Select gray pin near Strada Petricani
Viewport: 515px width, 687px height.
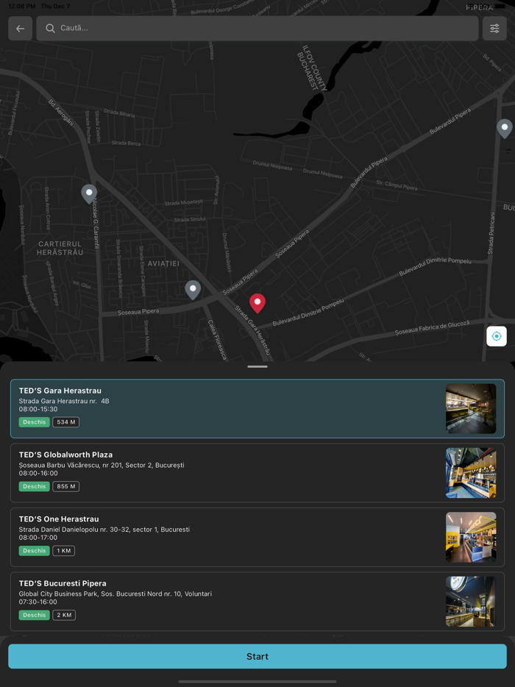[505, 129]
